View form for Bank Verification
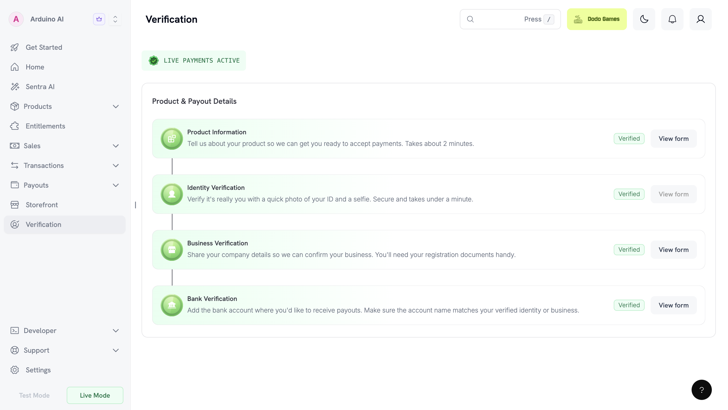This screenshot has width=728, height=410. tap(673, 305)
